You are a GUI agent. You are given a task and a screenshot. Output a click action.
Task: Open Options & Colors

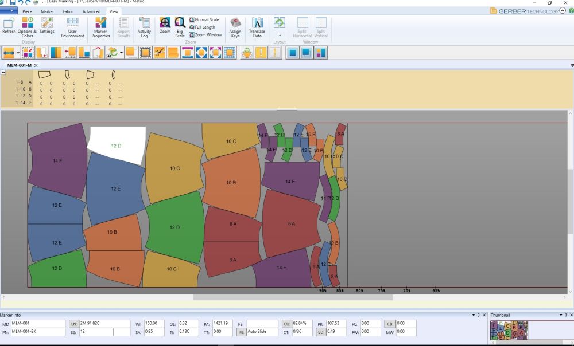click(x=27, y=27)
